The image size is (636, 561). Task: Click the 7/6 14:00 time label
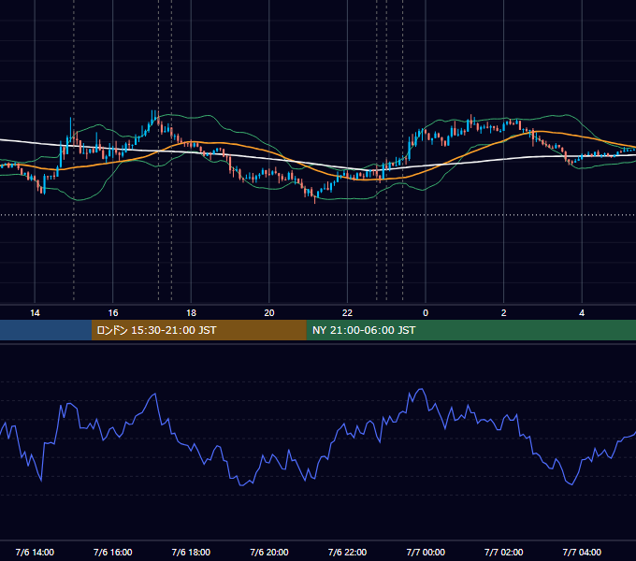point(35,552)
